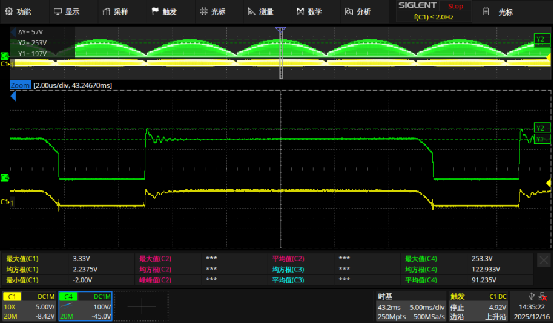Click the 122.933V measurement value

[486, 270]
